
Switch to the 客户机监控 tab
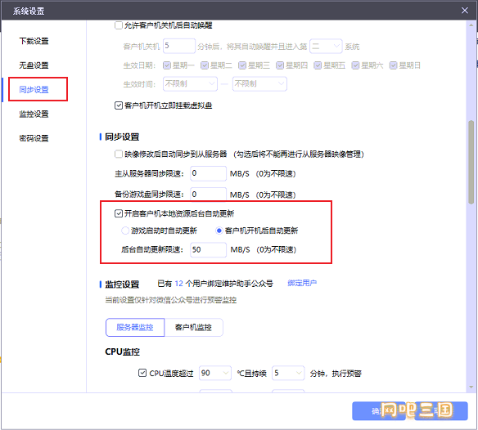click(x=194, y=327)
